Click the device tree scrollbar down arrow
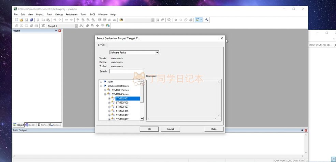Viewport: 336px width, 162px height. (142, 119)
